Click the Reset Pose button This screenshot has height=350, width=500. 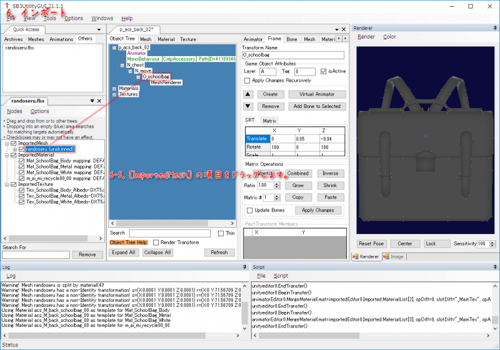(x=371, y=243)
